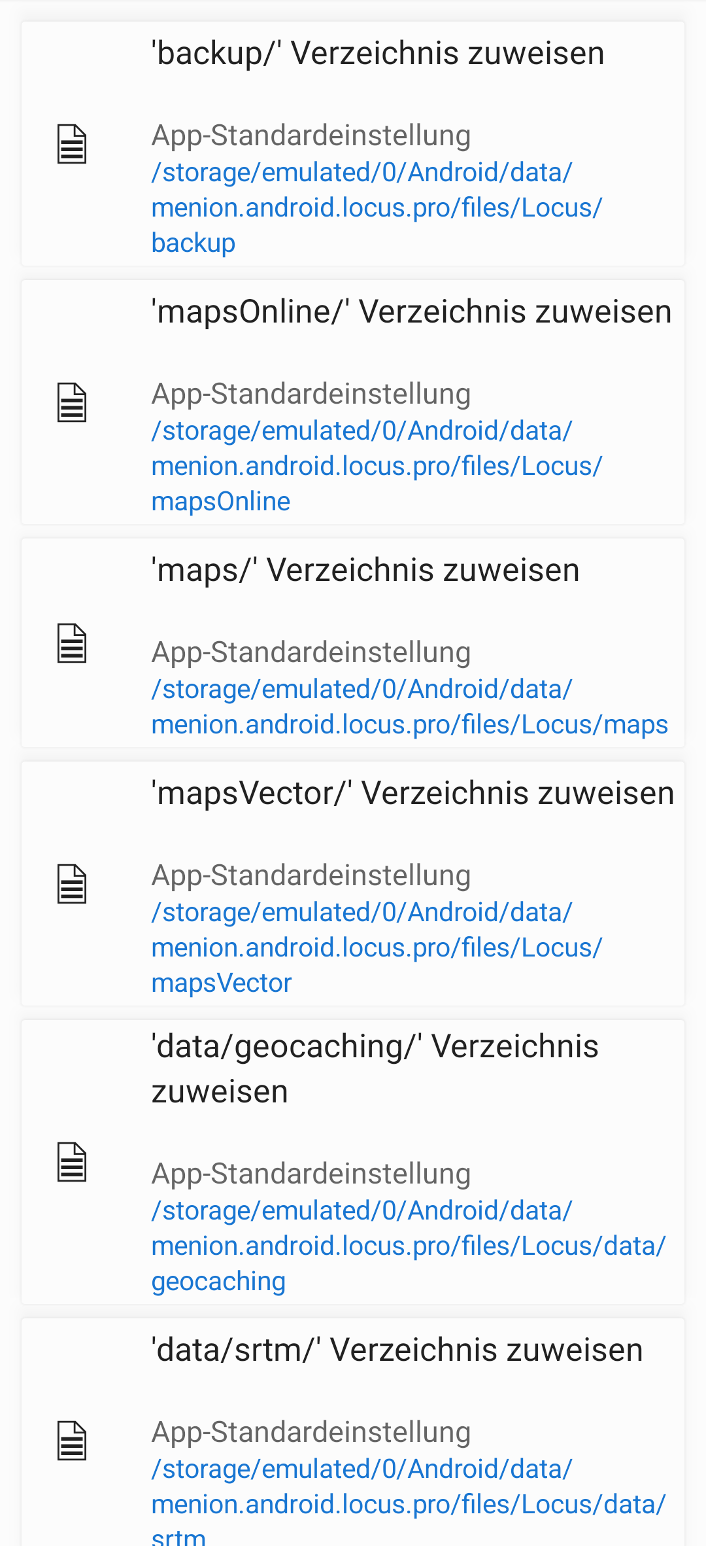Click the blue path ending in Locus/backup
This screenshot has height=1546, width=706.
pyautogui.click(x=377, y=207)
